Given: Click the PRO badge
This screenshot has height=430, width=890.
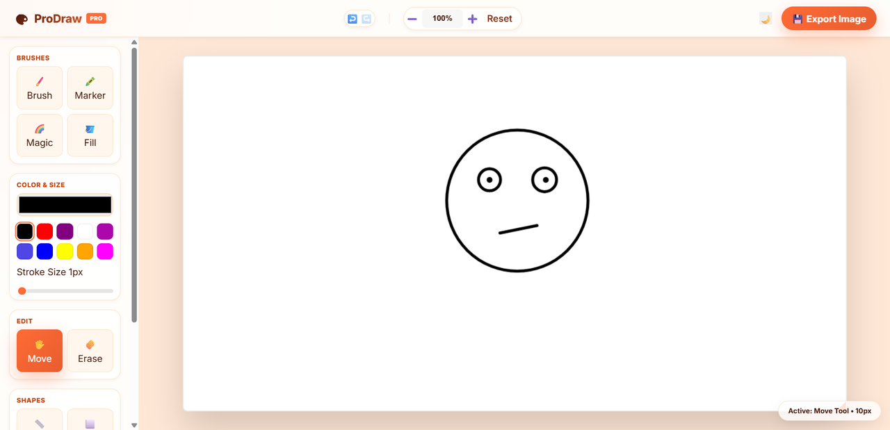Looking at the screenshot, I should [x=97, y=19].
